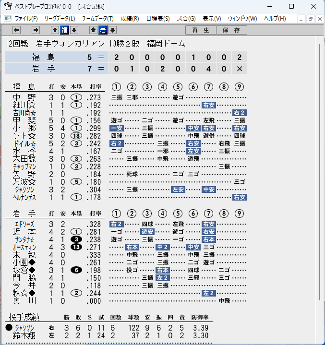Click the app trophy icon in title bar
This screenshot has height=345, width=325.
[8, 6]
